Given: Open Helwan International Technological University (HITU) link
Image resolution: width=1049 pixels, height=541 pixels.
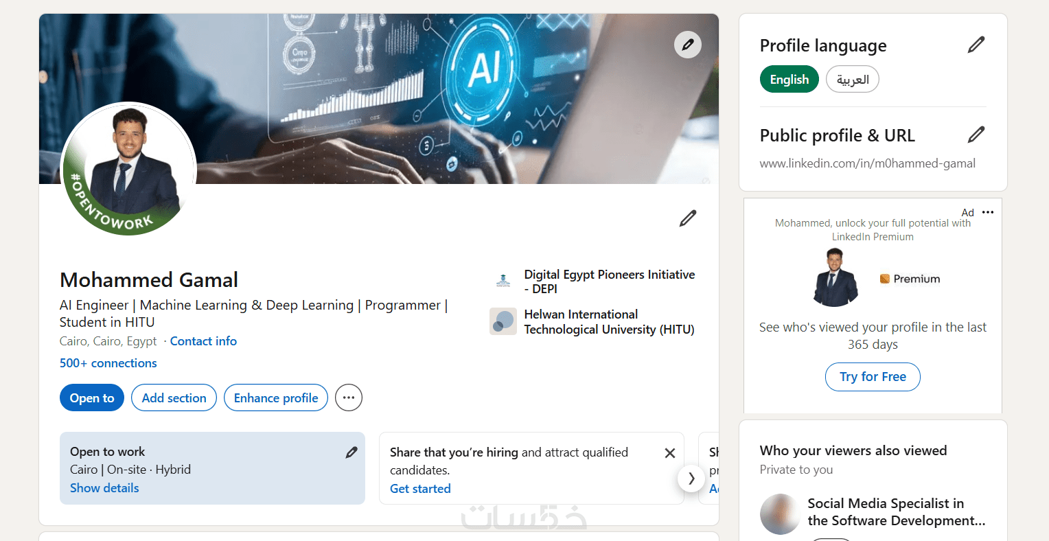Looking at the screenshot, I should 610,322.
